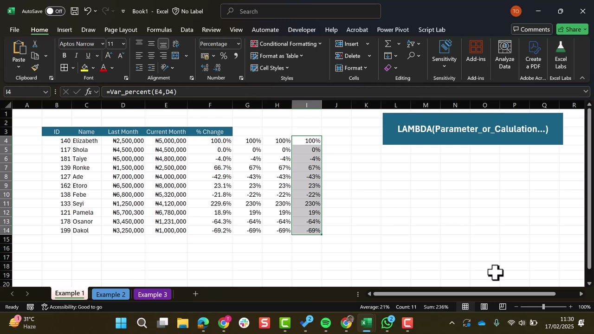Viewport: 594px width, 334px height.
Task: Expand the Name Box dropdown arrow
Action: pos(45,92)
